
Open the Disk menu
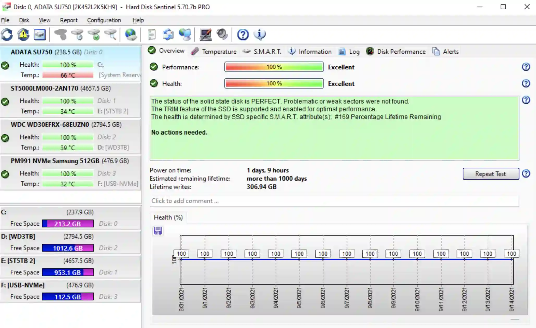tap(24, 20)
